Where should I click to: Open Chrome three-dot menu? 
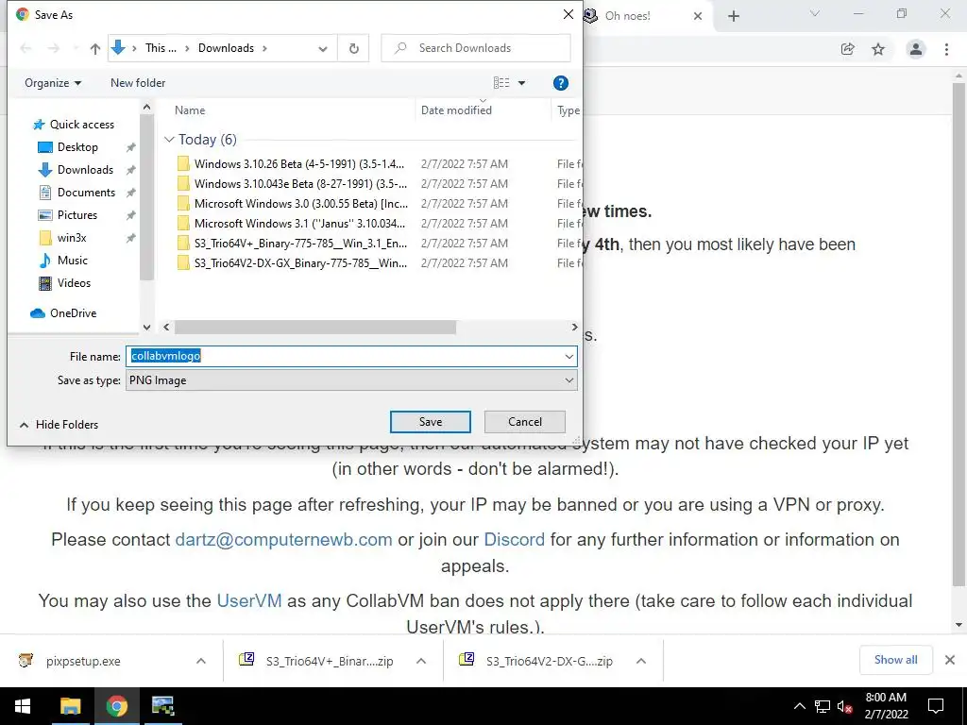click(946, 49)
